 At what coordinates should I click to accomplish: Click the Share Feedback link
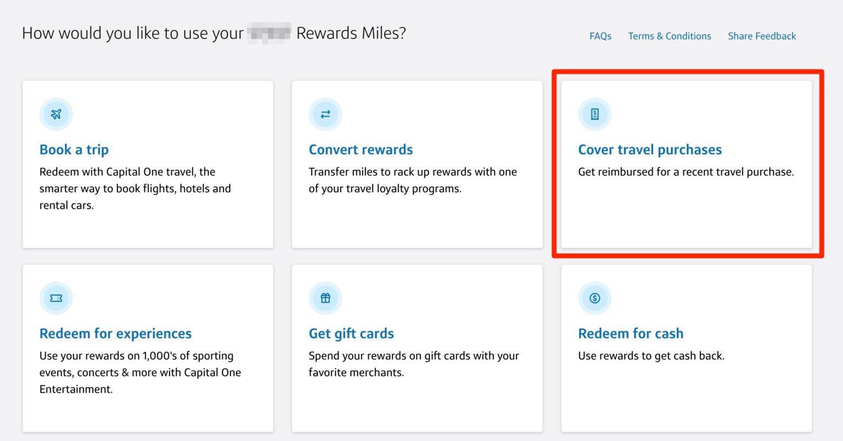tap(761, 36)
